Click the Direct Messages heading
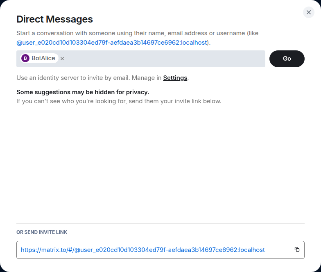Image resolution: width=321 pixels, height=272 pixels. (x=54, y=19)
